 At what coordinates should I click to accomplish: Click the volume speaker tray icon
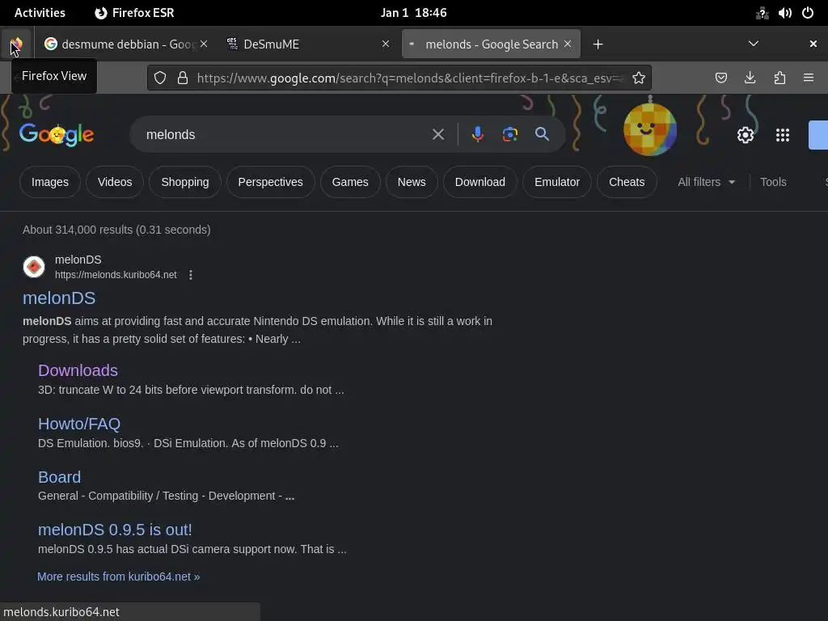click(x=784, y=13)
